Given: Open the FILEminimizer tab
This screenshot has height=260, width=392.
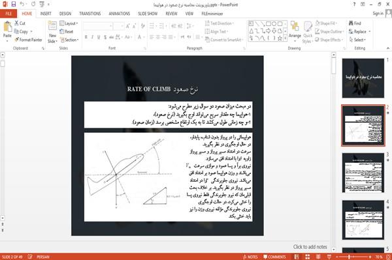Looking at the screenshot, I should pos(212,14).
